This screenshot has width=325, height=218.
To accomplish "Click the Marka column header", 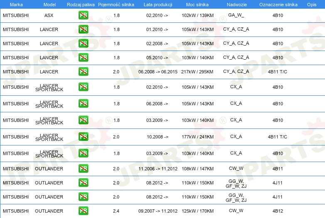I will point(16,5).
